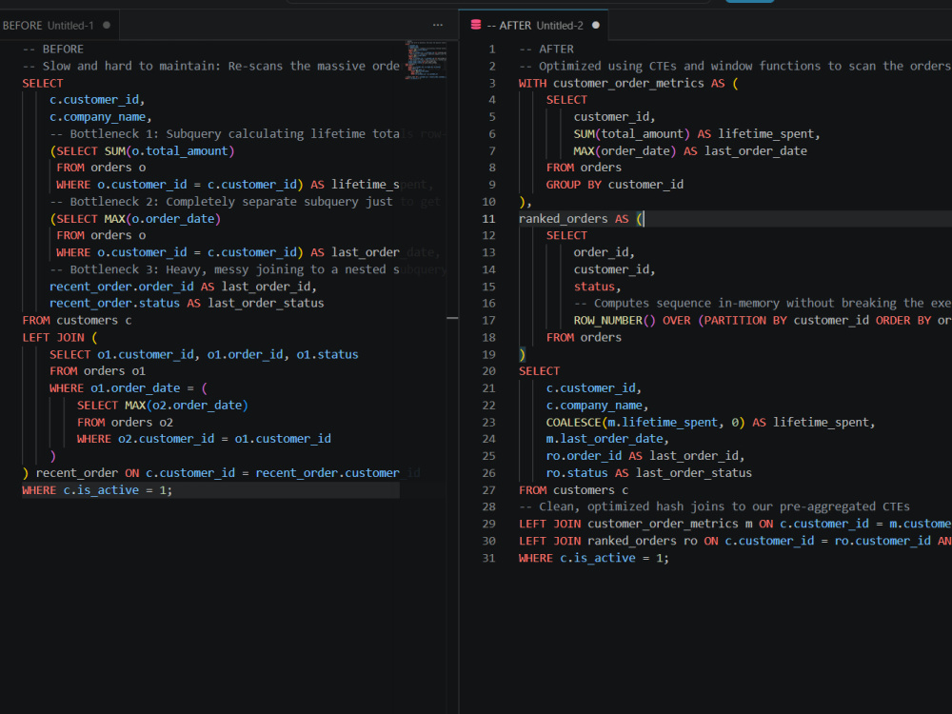Click the '-- Computes sequence in-memory' comment
Image resolution: width=952 pixels, height=714 pixels.
coord(762,304)
